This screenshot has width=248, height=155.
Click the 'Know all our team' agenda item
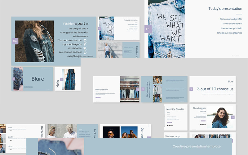click(232, 24)
